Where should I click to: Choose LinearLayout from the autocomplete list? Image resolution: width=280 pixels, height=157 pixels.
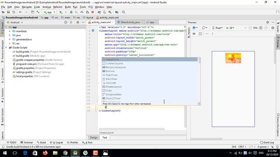(x=150, y=63)
